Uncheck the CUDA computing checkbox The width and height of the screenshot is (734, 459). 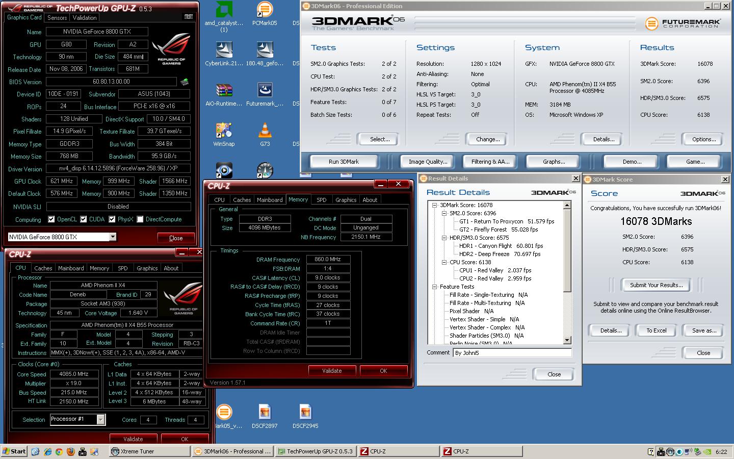[83, 219]
